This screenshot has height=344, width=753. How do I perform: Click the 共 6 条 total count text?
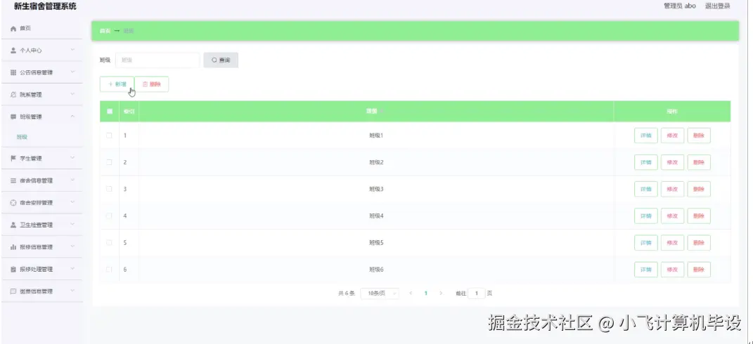[x=346, y=293]
